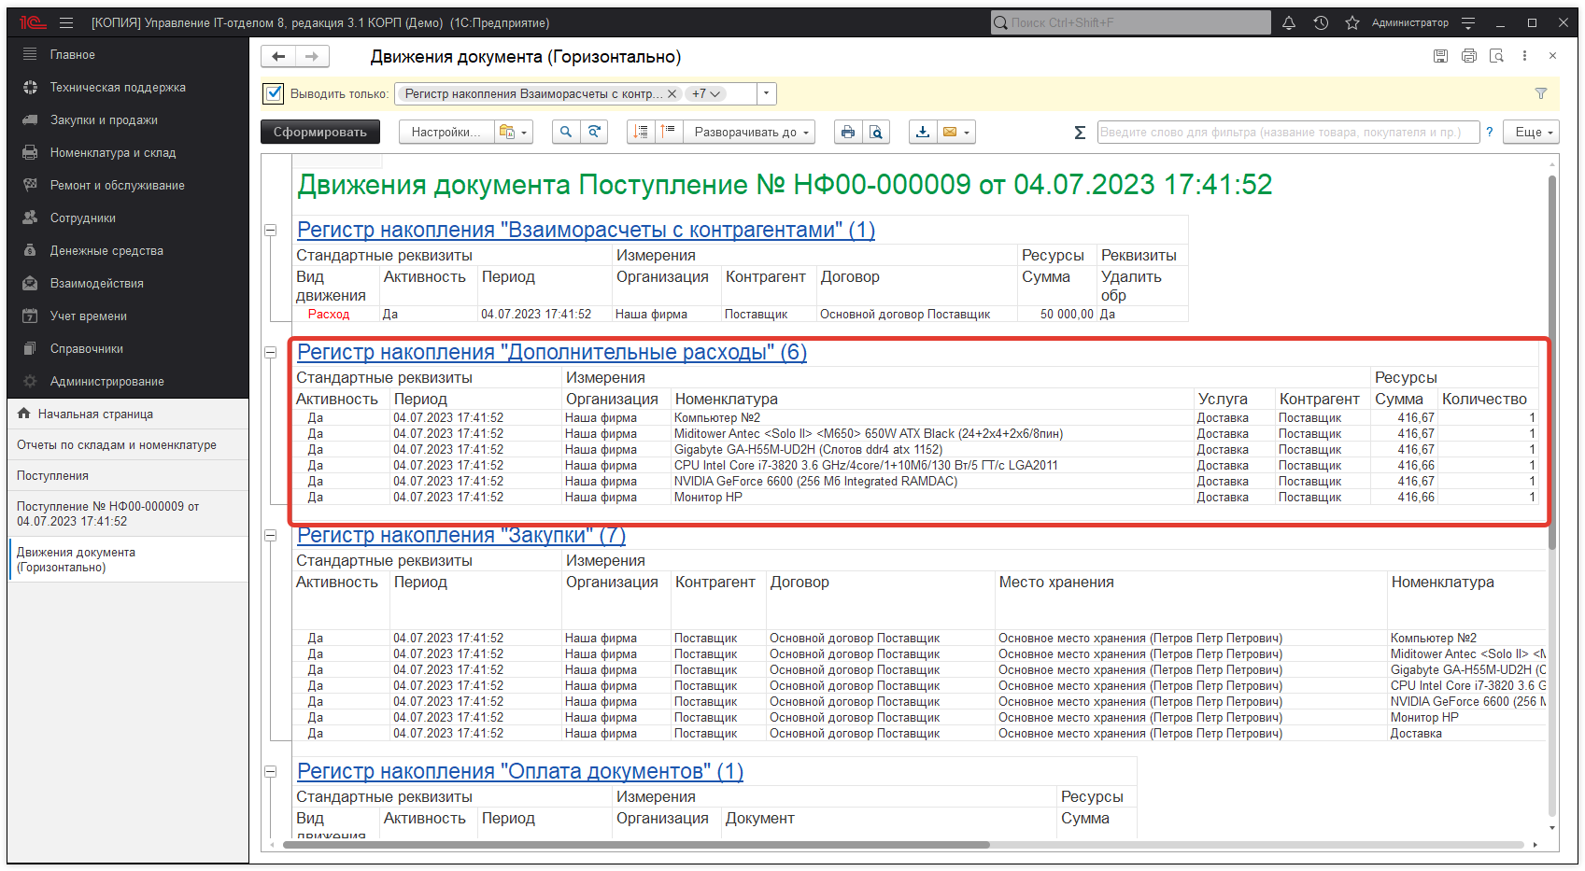Click the save report result icon
Screen dimensions: 1585x871
click(922, 132)
